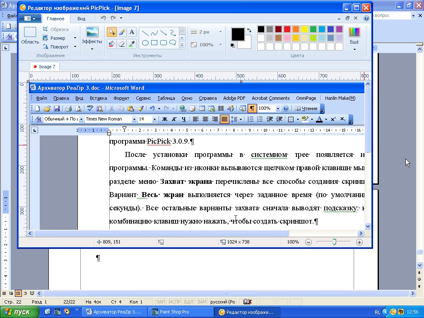Open the Размер dropdown
424x318 pixels.
[x=75, y=38]
